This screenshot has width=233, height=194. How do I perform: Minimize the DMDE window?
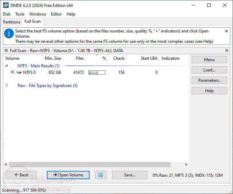click(193, 6)
